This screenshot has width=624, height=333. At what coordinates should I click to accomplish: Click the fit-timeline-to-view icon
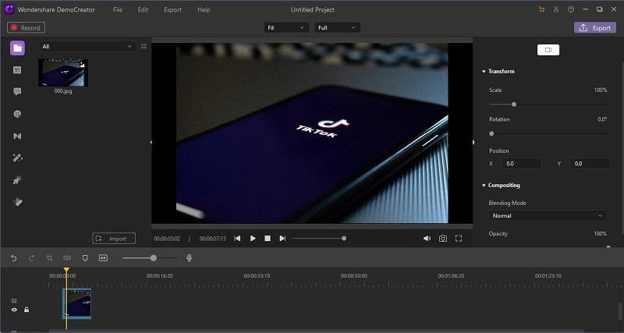point(103,258)
